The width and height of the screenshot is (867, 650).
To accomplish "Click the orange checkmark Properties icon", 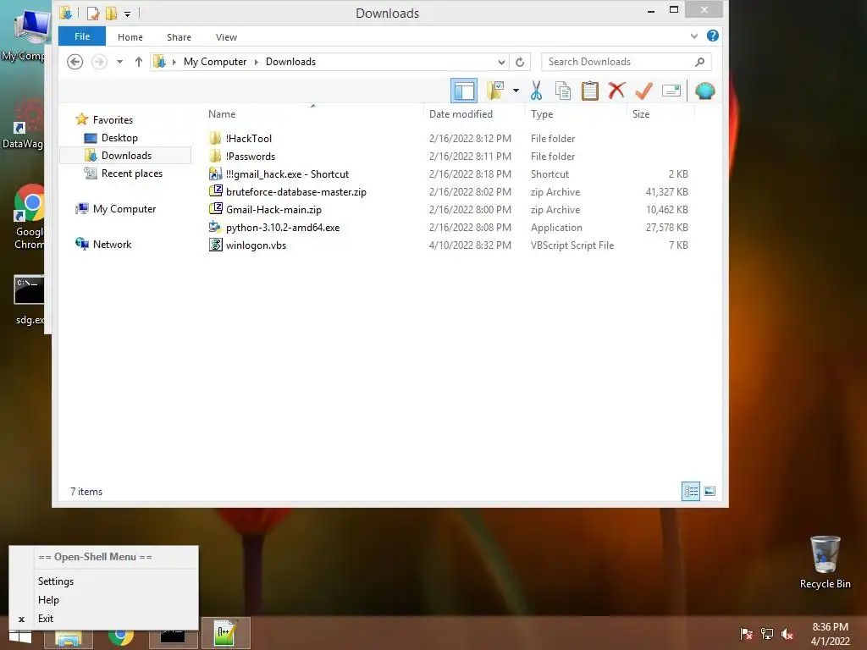I will pyautogui.click(x=643, y=91).
